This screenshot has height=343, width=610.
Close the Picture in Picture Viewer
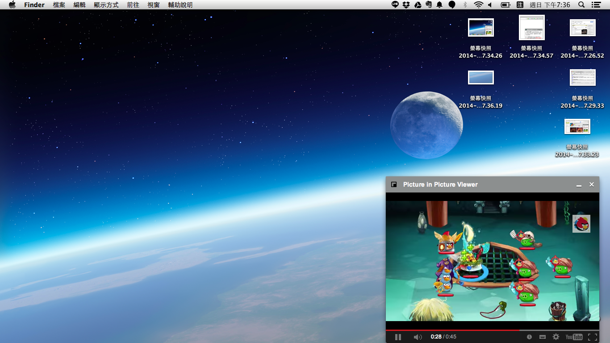(x=592, y=184)
